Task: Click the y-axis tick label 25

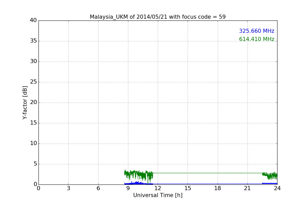Action: tap(33, 82)
